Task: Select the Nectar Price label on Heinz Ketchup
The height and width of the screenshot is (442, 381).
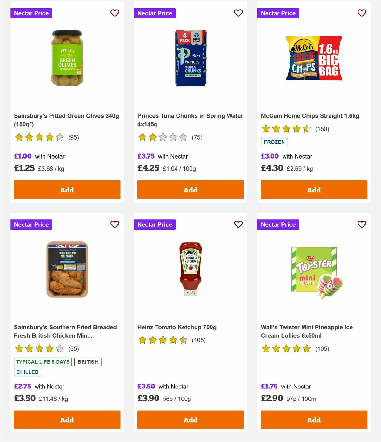Action: [155, 224]
